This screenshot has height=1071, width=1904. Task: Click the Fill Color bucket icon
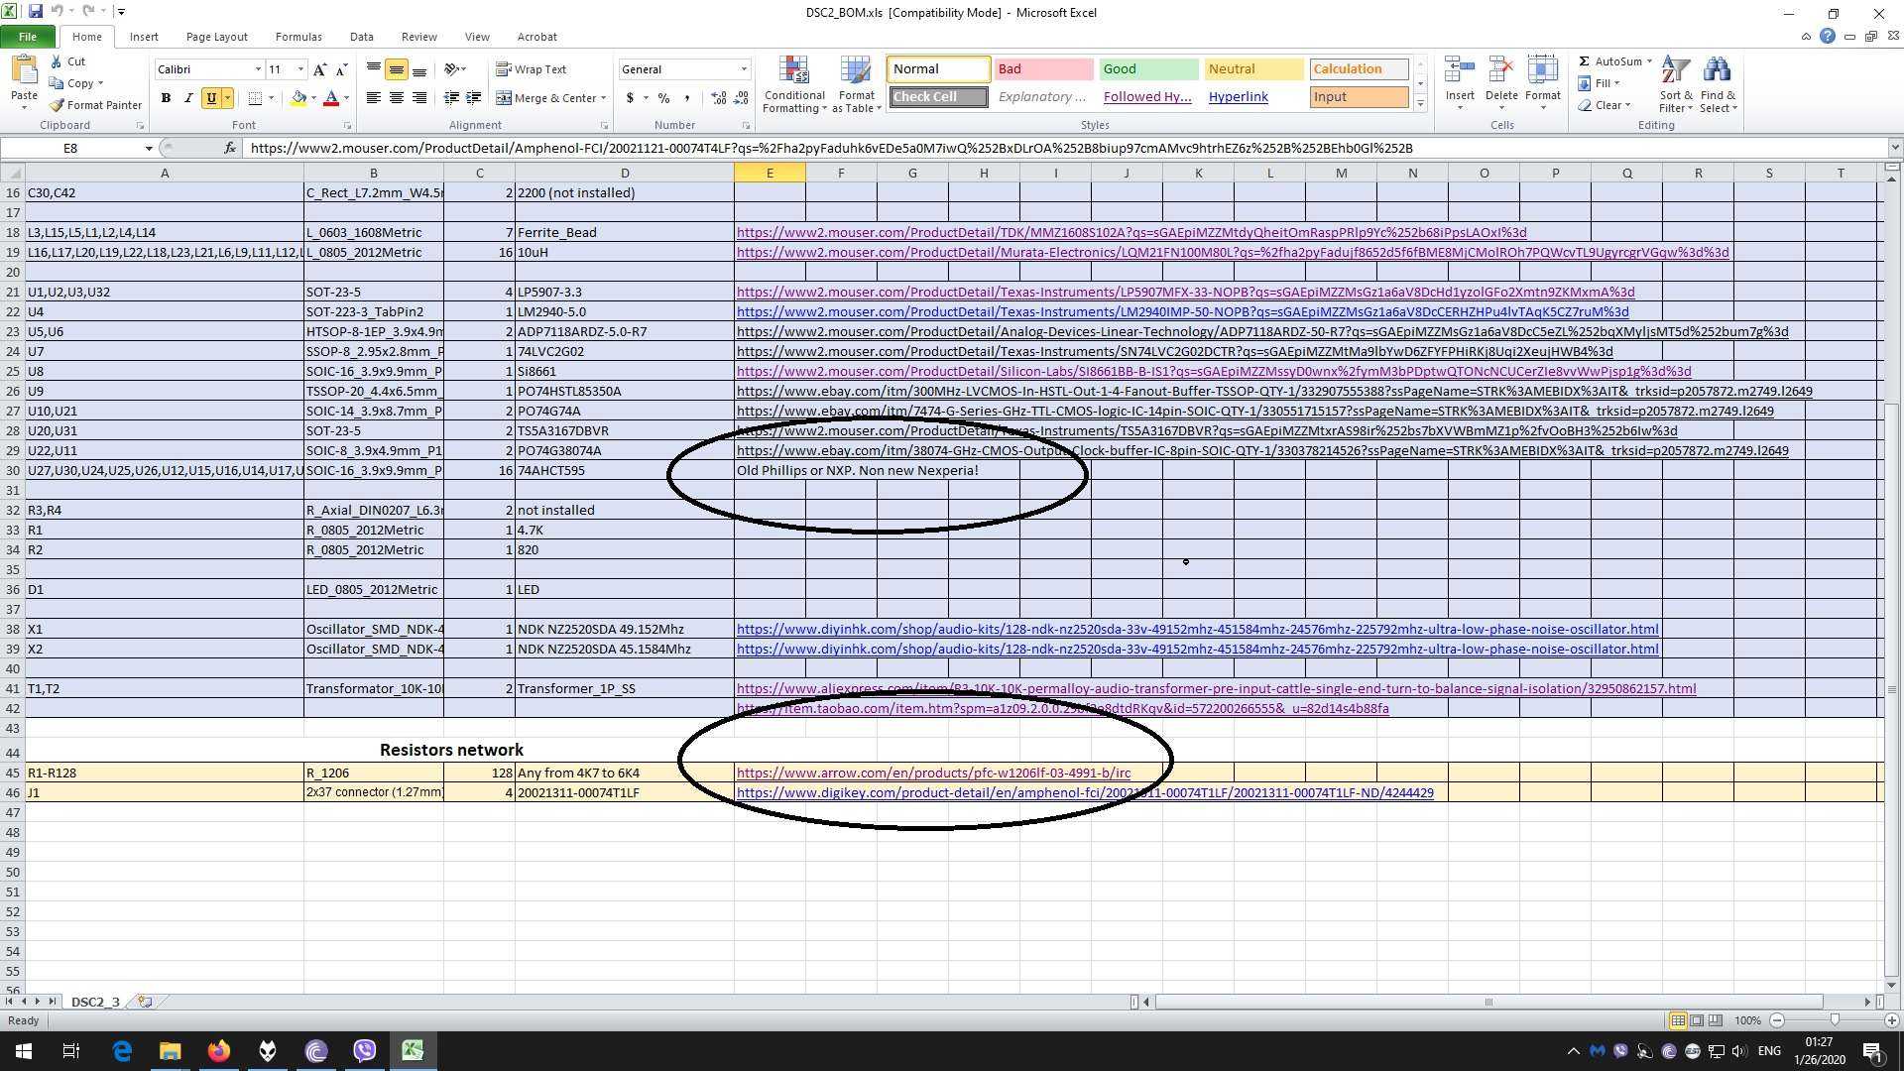point(298,98)
